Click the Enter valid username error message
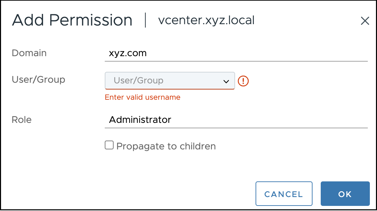Screen dimensions: 377x211 pos(142,97)
